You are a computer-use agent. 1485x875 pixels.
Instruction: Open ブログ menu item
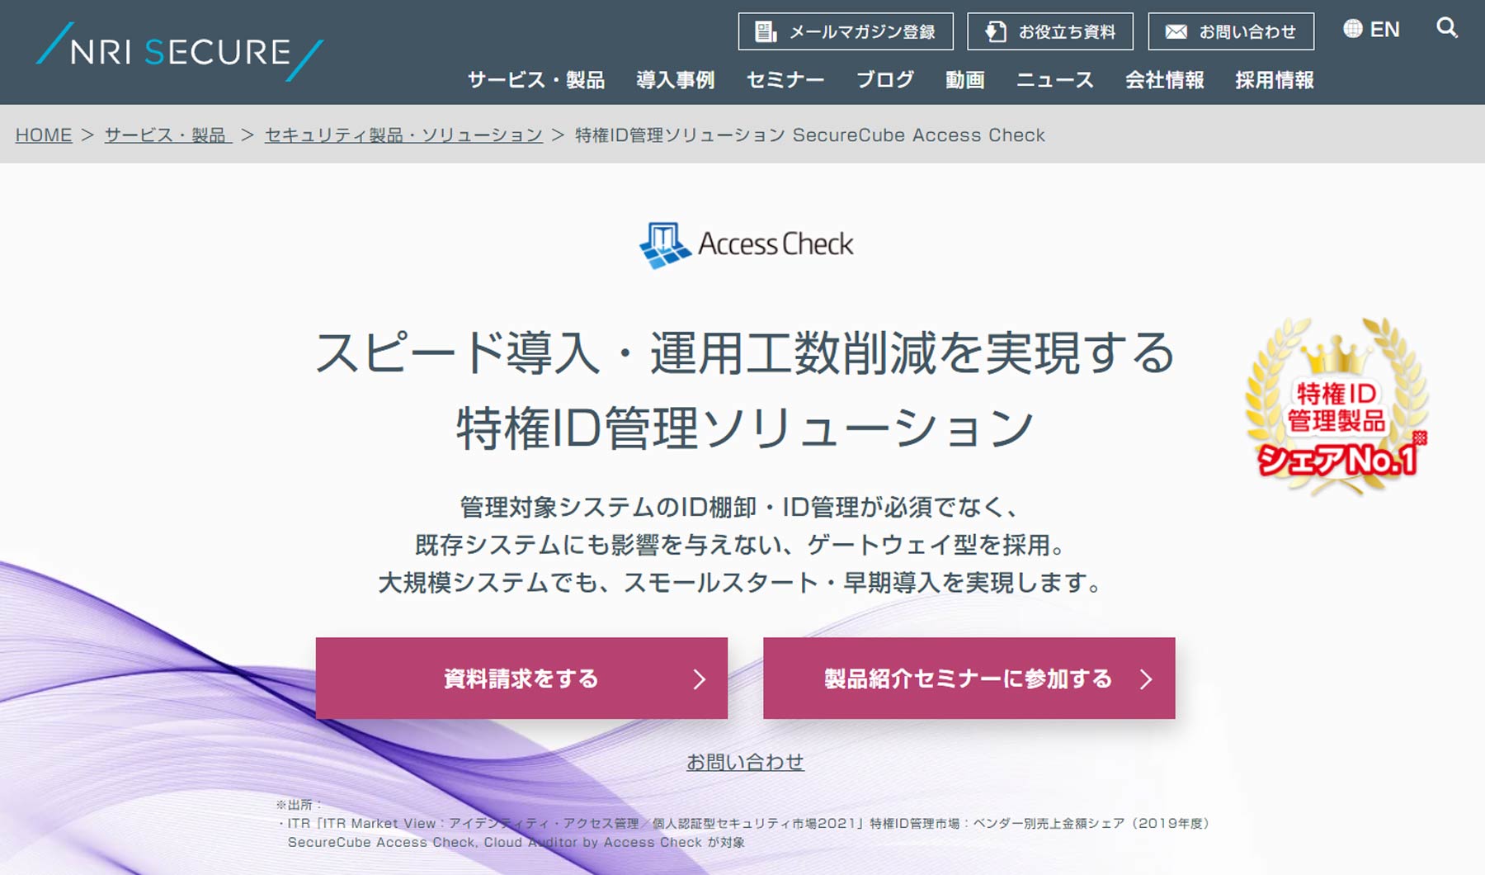[885, 80]
